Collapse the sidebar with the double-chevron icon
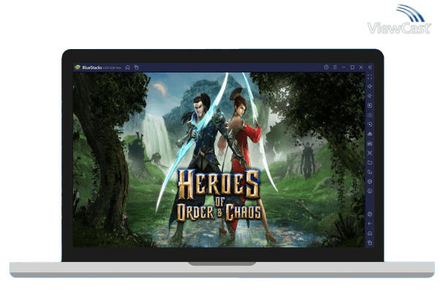Image resolution: width=440 pixels, height=303 pixels. pyautogui.click(x=370, y=67)
